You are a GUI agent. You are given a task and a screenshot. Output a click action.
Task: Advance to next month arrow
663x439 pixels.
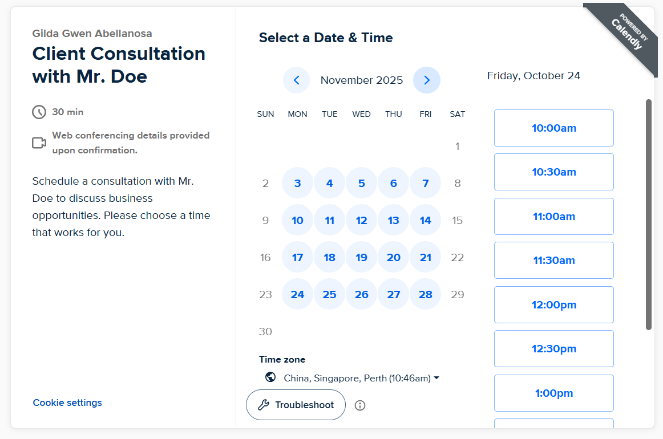pos(427,80)
